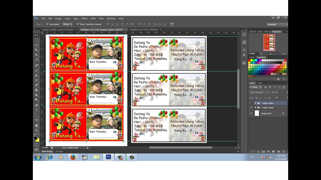Screen dimensions: 321x180
Task: Select the Move tool in toolbox
Action: tap(37, 35)
